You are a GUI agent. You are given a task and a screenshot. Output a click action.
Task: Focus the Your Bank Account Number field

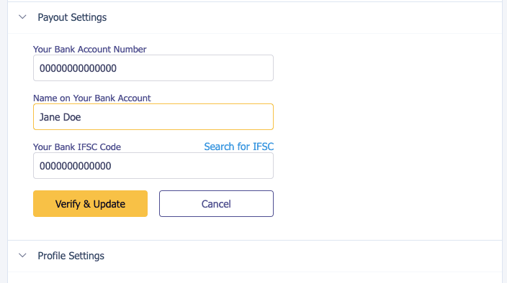153,68
